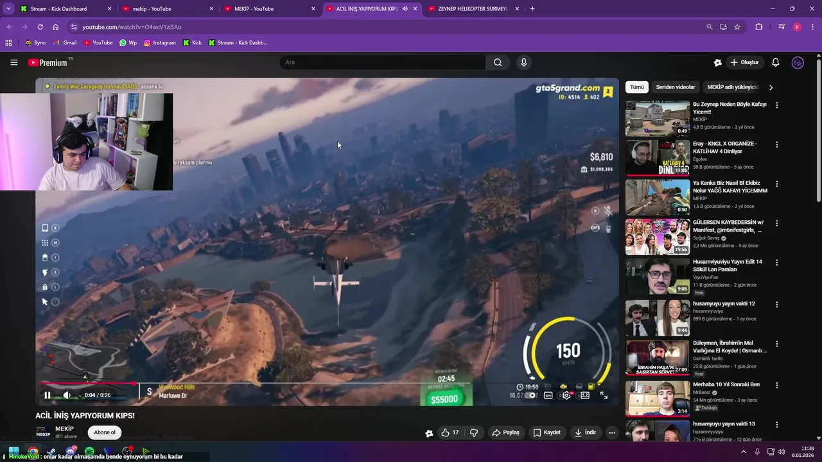Show more filter chips with arrow
Screen dimensions: 822x462
771,87
